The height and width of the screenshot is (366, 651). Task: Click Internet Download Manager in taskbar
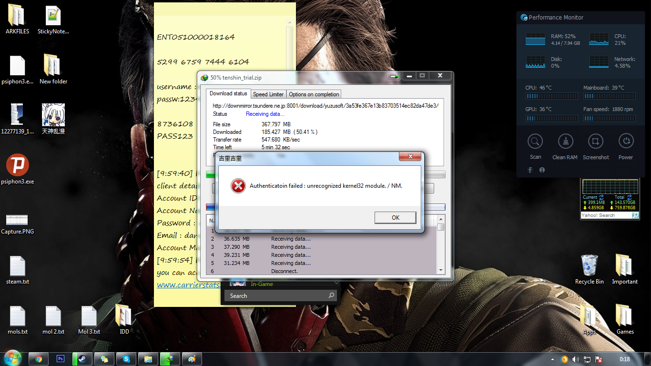(x=170, y=359)
